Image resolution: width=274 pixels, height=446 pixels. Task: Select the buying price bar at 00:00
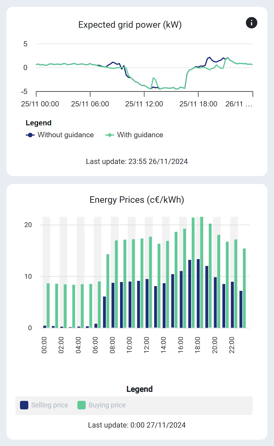(48, 305)
